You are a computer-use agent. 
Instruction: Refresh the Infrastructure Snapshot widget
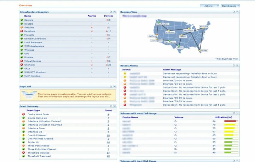click(111, 12)
